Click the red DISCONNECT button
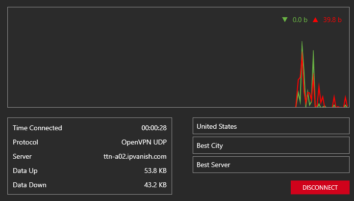This screenshot has width=354, height=201. (320, 187)
